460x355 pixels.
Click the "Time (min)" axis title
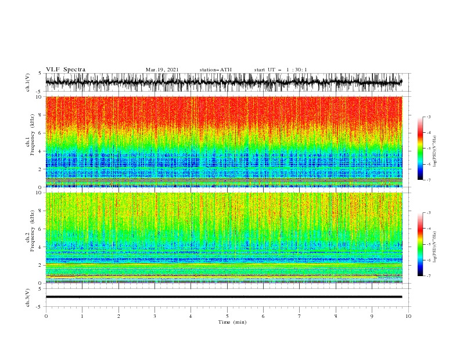(x=232, y=322)
